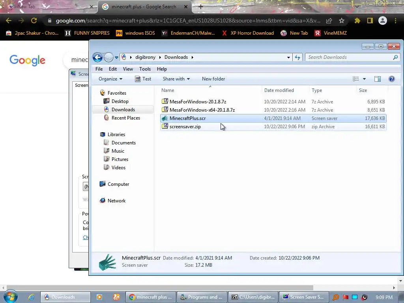This screenshot has width=404, height=303.
Task: Bookmark this page with star icon
Action: click(x=342, y=21)
